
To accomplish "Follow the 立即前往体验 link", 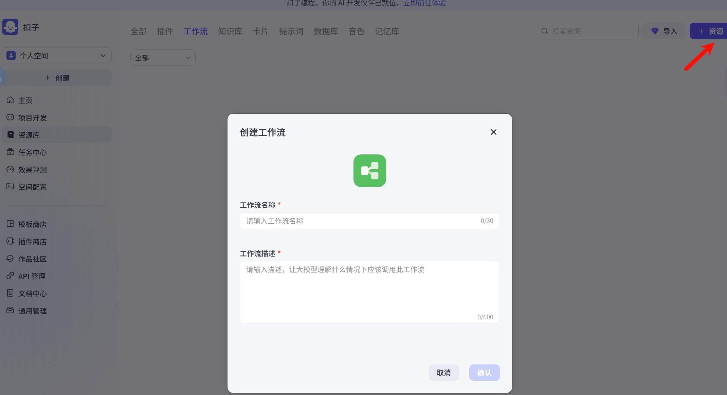I will tap(424, 3).
